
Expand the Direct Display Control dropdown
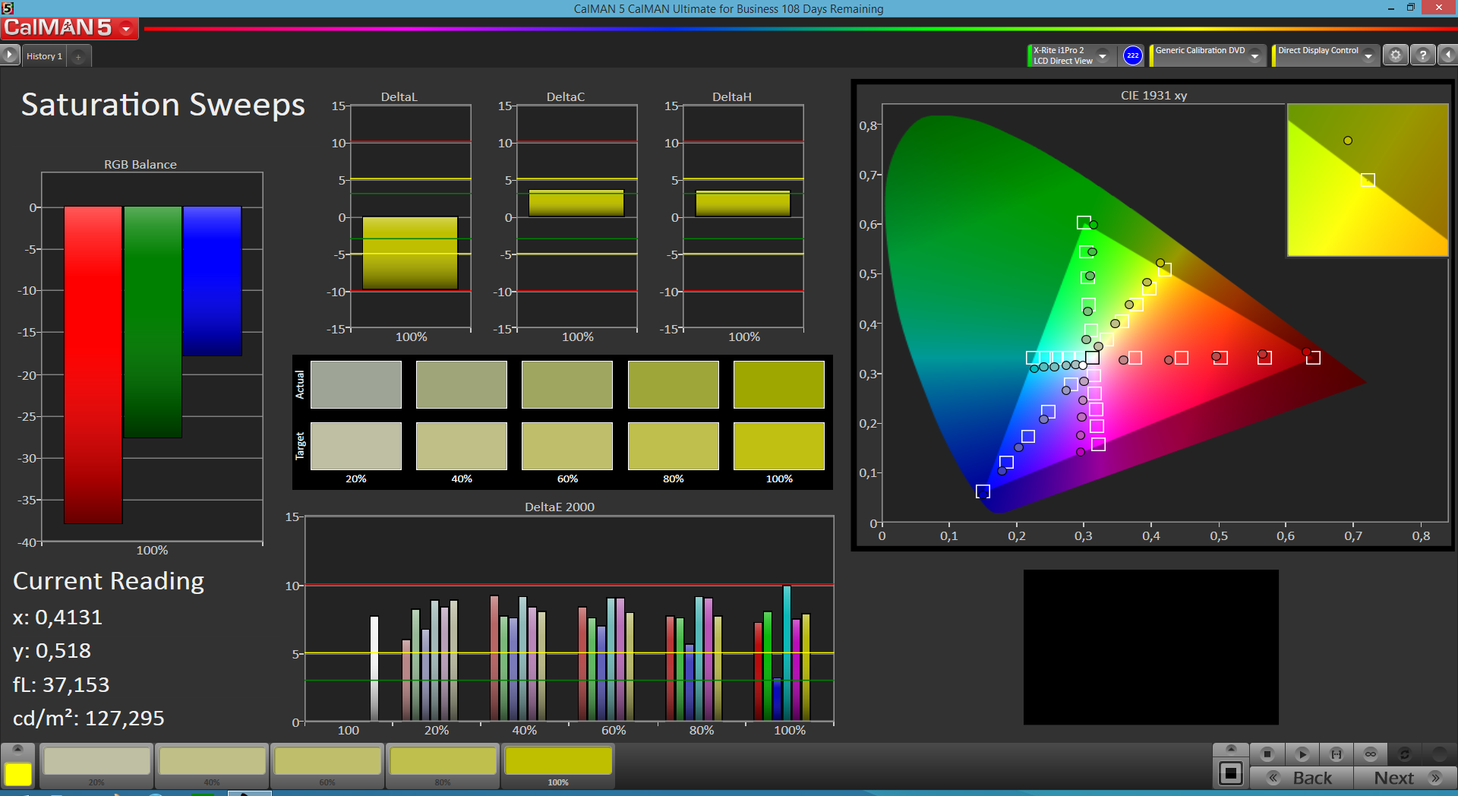tap(1368, 56)
